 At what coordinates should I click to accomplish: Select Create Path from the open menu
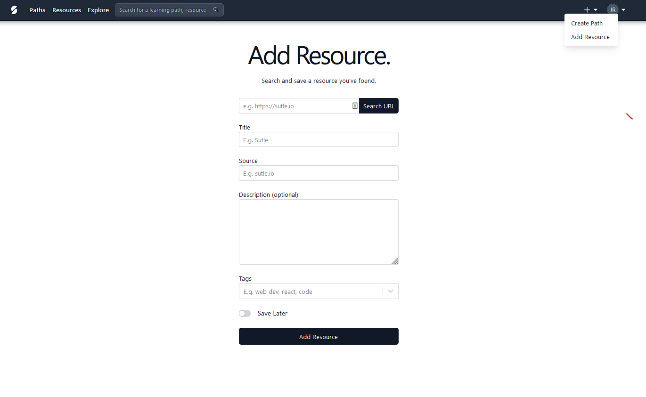pos(586,23)
